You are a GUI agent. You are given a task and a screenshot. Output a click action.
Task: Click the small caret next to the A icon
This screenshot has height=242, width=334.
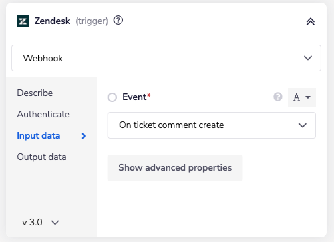pos(308,97)
